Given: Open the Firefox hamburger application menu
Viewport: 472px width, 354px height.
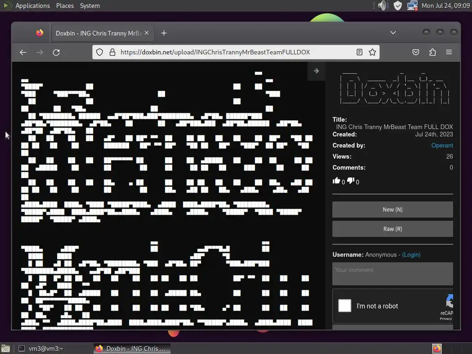Looking at the screenshot, I should (449, 52).
